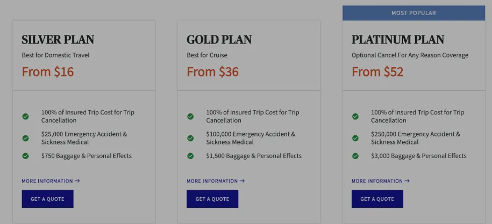Select the Platinum Plan heading
This screenshot has height=224, width=492.
point(398,40)
